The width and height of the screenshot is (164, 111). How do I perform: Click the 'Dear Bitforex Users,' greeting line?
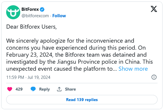(x=31, y=27)
